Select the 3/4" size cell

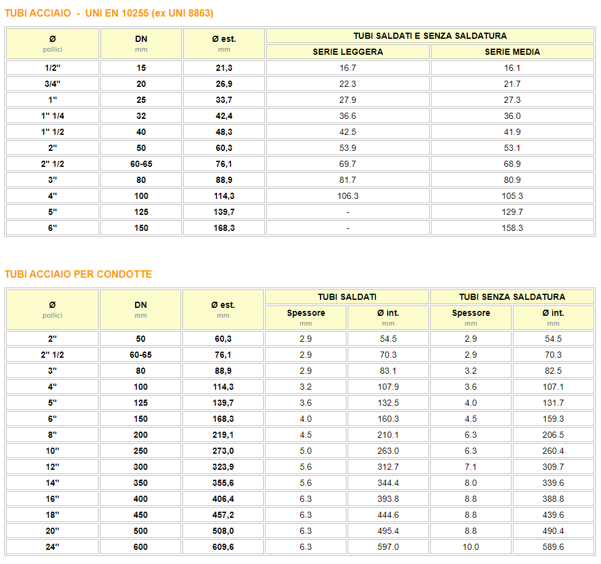(x=52, y=84)
